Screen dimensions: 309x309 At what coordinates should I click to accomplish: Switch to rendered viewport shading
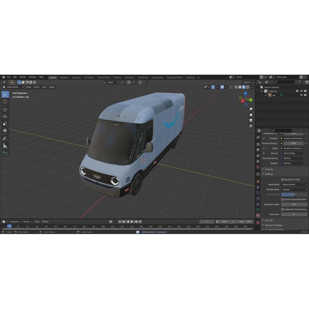(248, 87)
